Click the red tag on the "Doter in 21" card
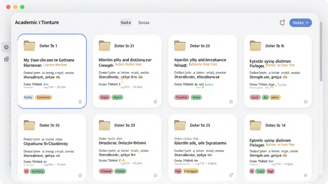Viewport: 328px width, 184px height. (x=104, y=97)
